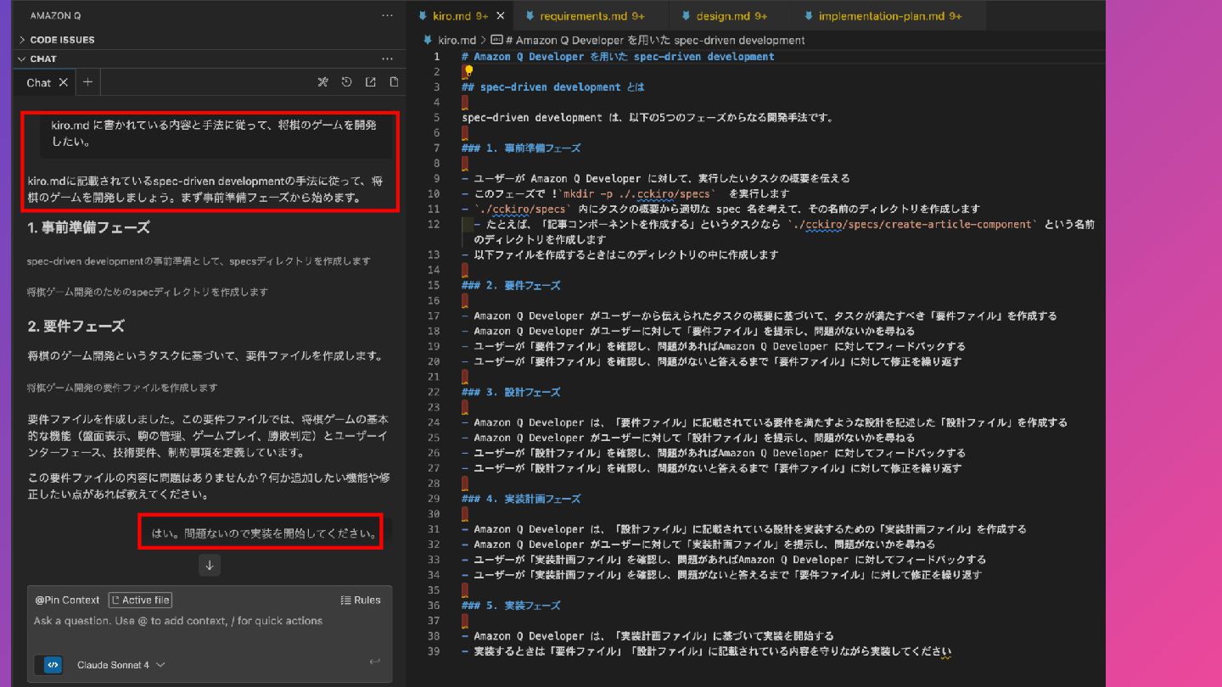Click requirements.md tab file icon
The height and width of the screenshot is (687, 1222).
pos(529,16)
